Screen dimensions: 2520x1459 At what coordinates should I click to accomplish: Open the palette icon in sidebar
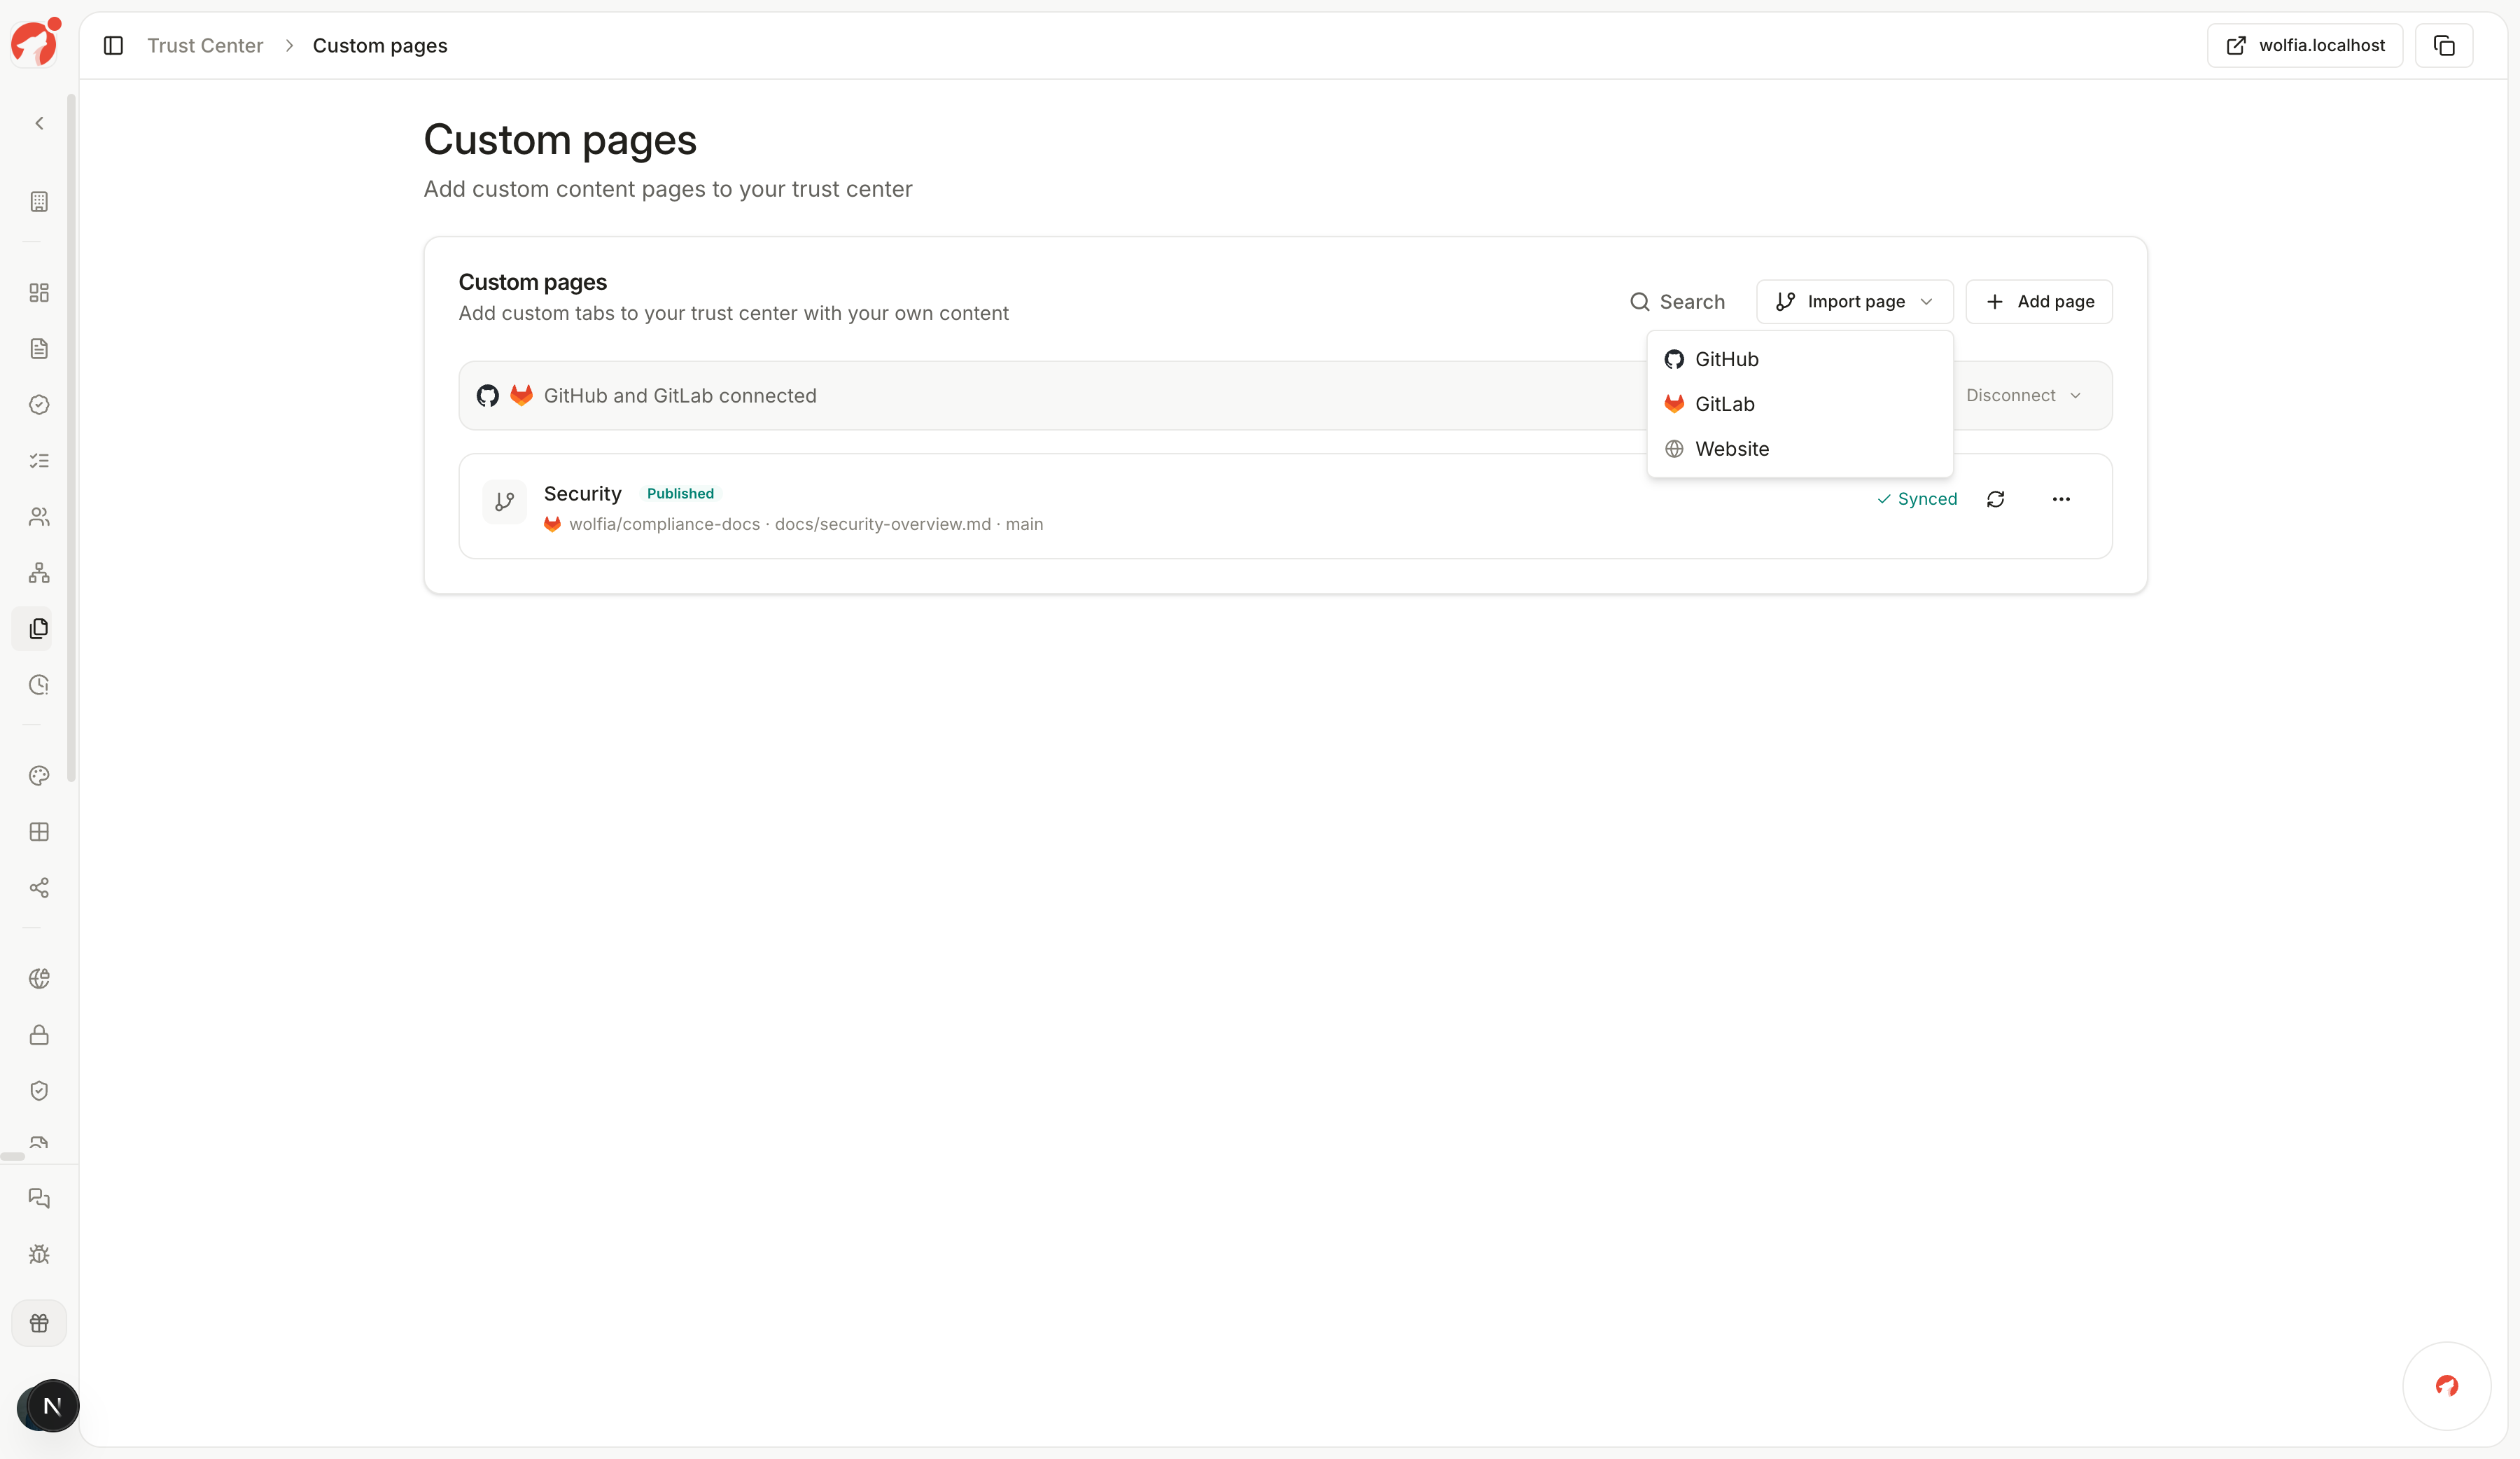pos(39,776)
